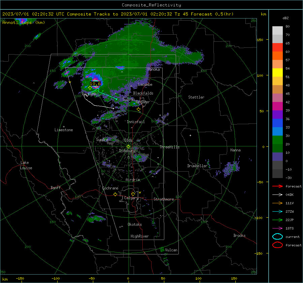Click the Hanna city label

(x=235, y=150)
